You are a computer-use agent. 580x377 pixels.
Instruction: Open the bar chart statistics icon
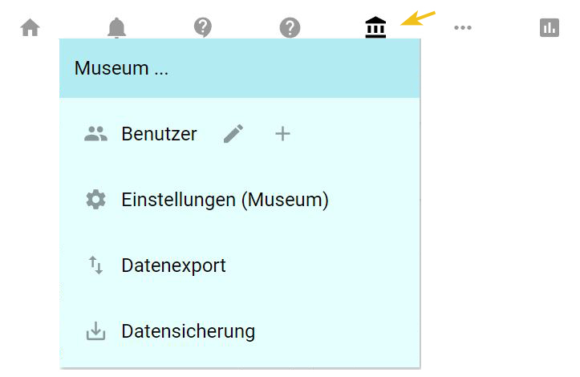point(550,28)
